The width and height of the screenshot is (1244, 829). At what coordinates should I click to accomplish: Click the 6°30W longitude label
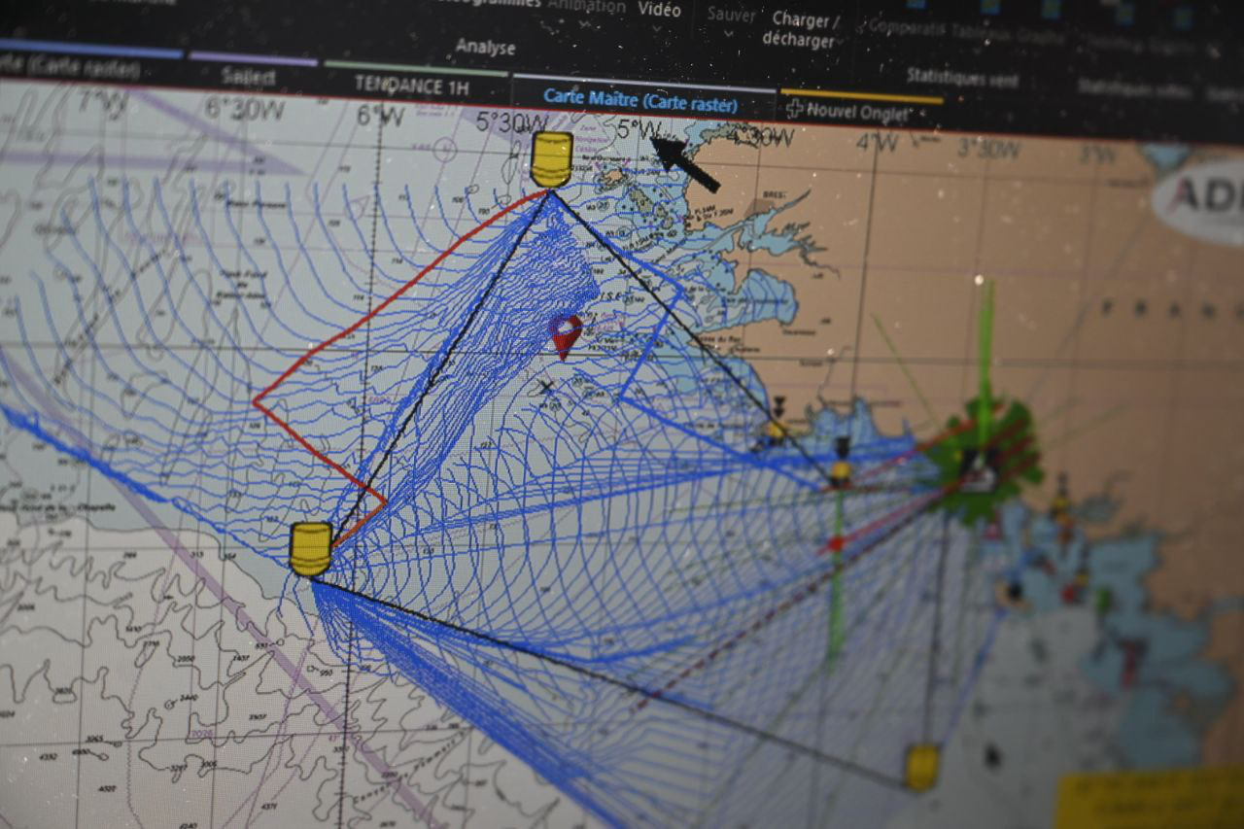pyautogui.click(x=245, y=110)
